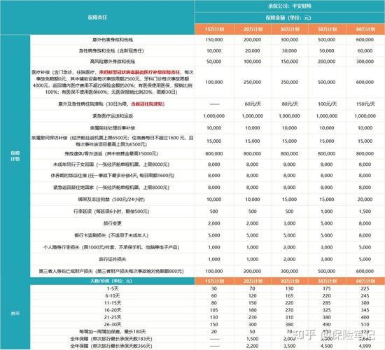Viewport: 385px width, 350px height.
Task: Select the 21-25天 row label
Action: point(113,317)
